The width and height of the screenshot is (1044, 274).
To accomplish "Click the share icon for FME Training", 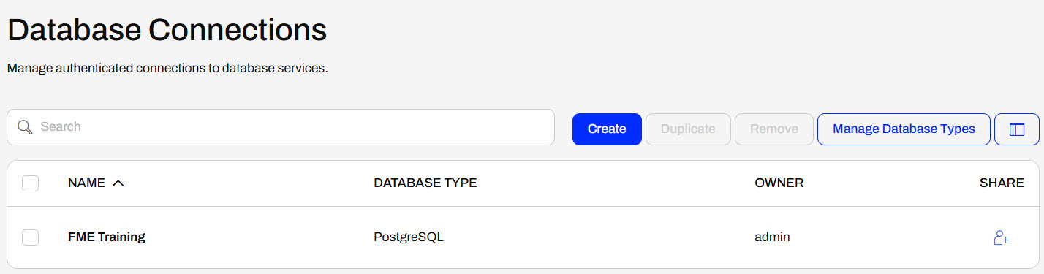I will 1001,237.
